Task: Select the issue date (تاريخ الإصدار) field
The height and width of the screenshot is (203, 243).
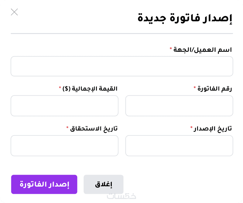Action: point(179,146)
